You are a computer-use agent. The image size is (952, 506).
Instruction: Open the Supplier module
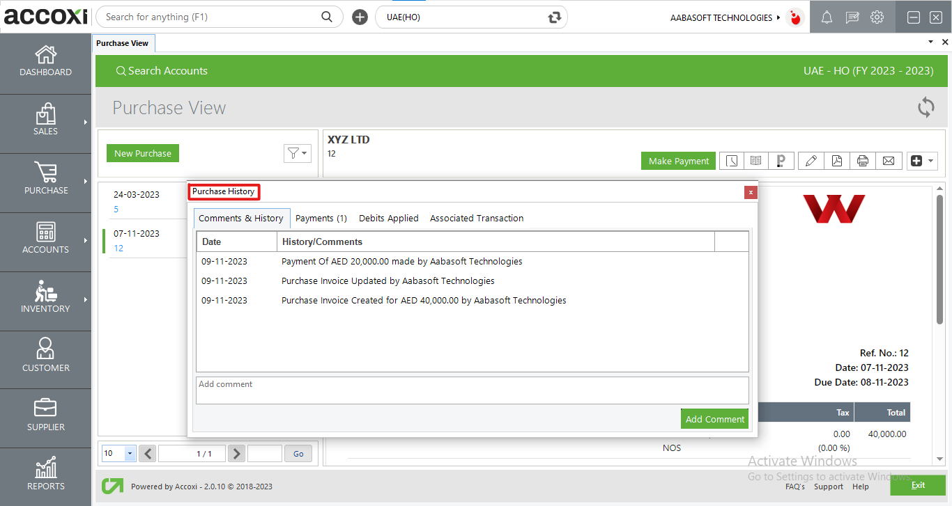45,418
